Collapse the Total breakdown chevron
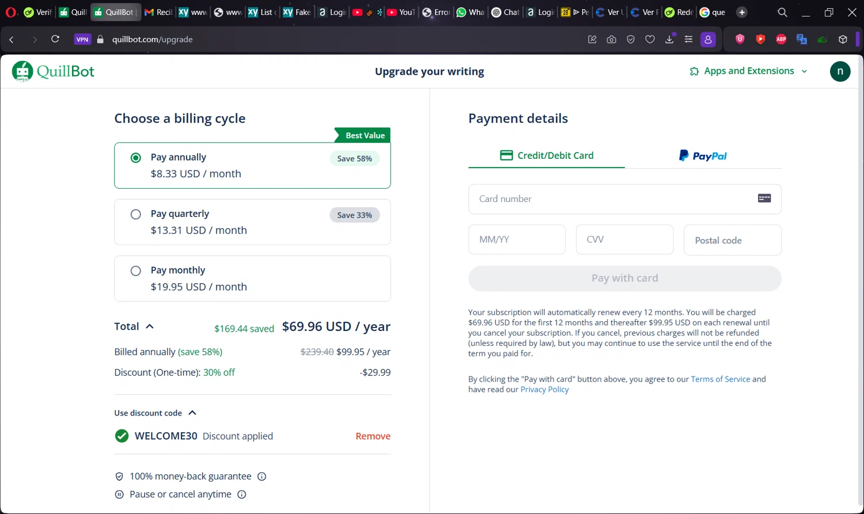This screenshot has width=864, height=514. tap(150, 326)
